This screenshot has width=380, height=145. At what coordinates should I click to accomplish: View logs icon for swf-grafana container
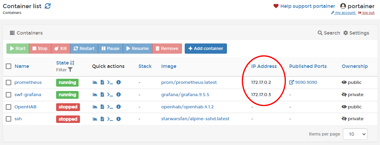pyautogui.click(x=102, y=94)
